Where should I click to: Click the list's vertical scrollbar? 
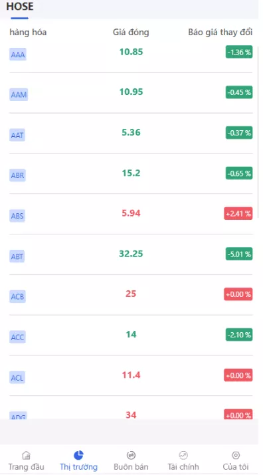258,132
